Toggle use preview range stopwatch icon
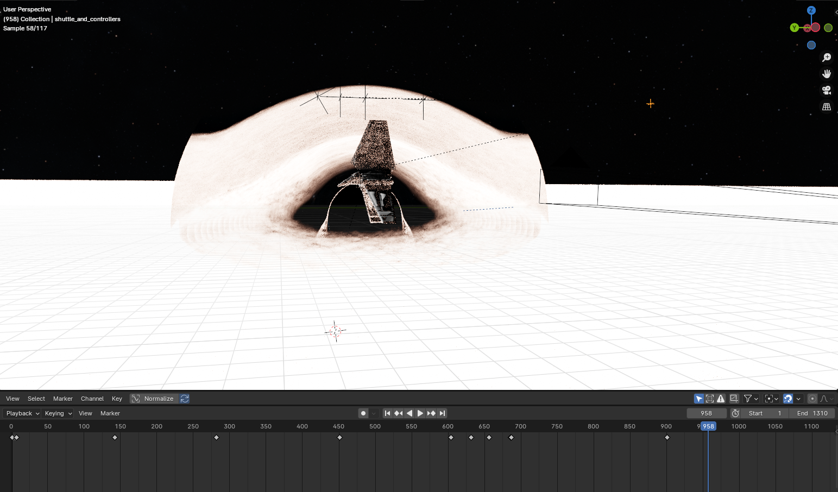838x492 pixels. pyautogui.click(x=735, y=413)
